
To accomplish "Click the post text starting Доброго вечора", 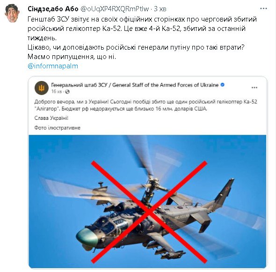I will 146,105.
